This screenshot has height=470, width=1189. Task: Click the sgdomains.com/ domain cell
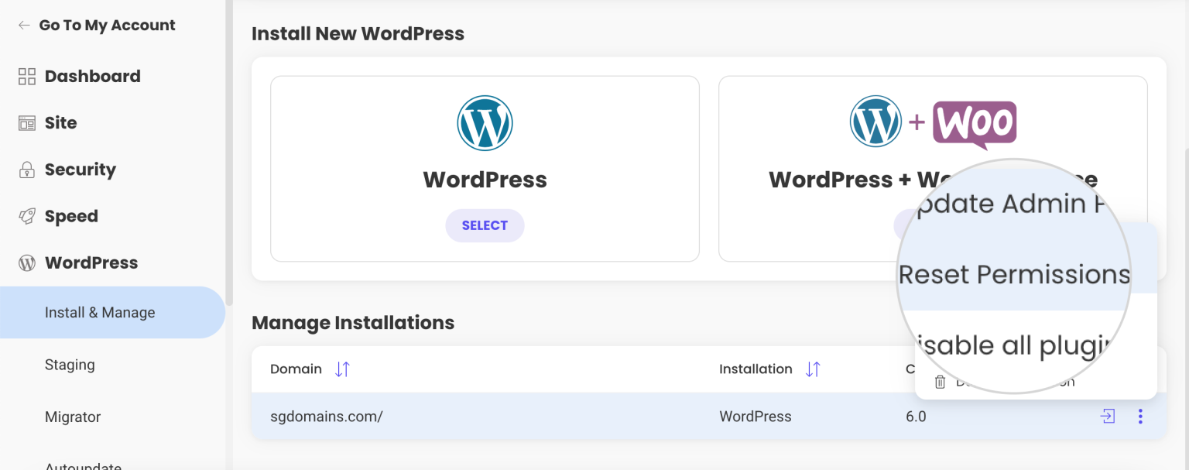[x=327, y=417]
